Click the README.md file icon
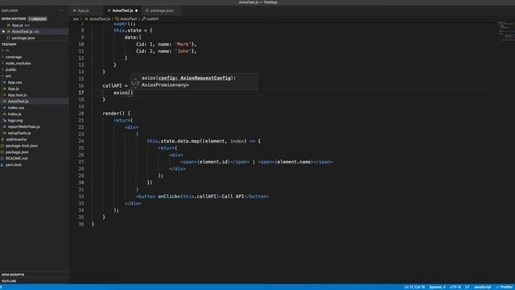The height and width of the screenshot is (290, 515). point(2,159)
